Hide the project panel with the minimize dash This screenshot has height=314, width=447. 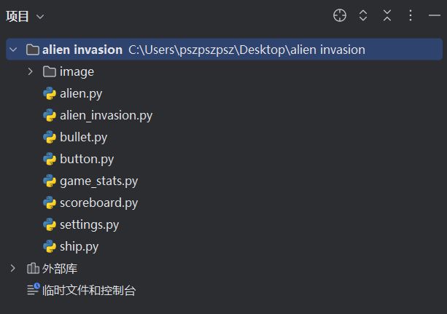[434, 15]
